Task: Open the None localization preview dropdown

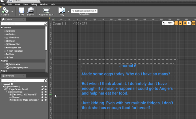Action: point(170,23)
